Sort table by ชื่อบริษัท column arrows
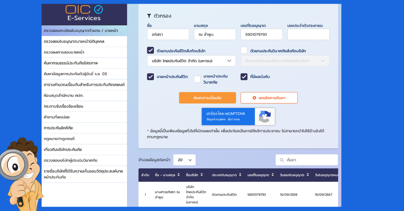This screenshot has width=404, height=211. 201,175
